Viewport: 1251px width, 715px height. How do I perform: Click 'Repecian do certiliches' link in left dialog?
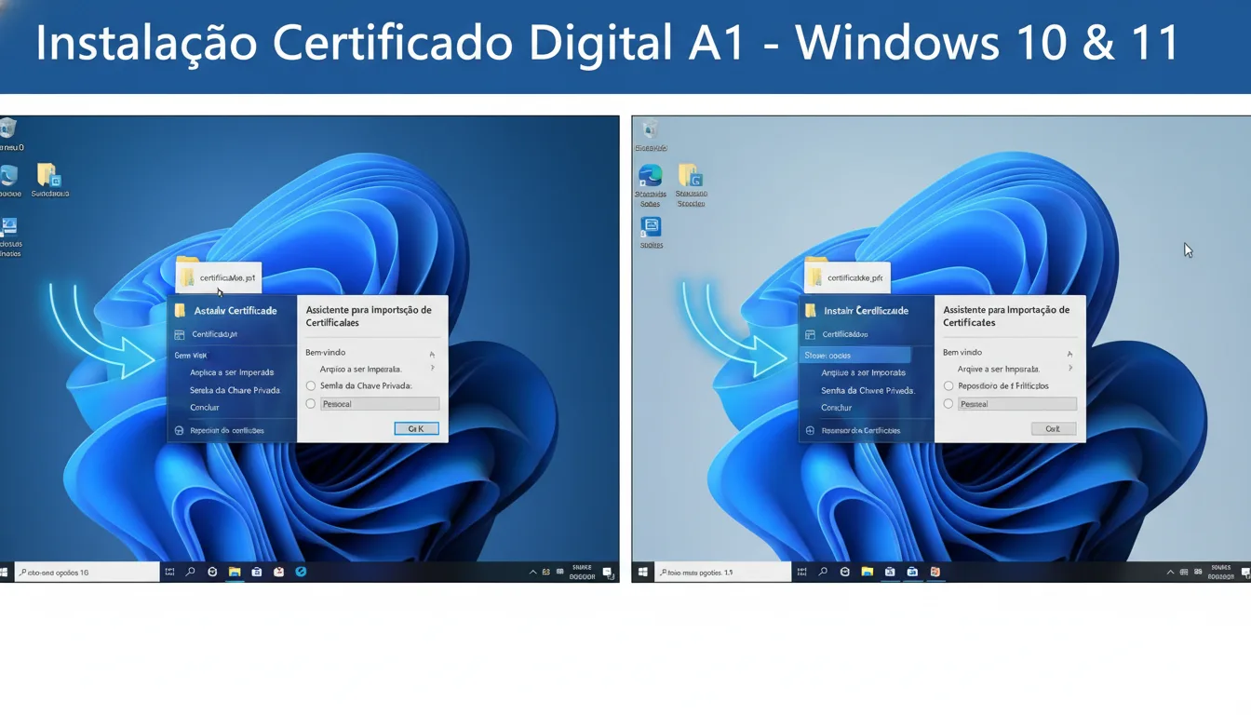pos(226,430)
